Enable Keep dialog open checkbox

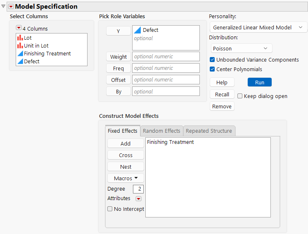pyautogui.click(x=240, y=96)
